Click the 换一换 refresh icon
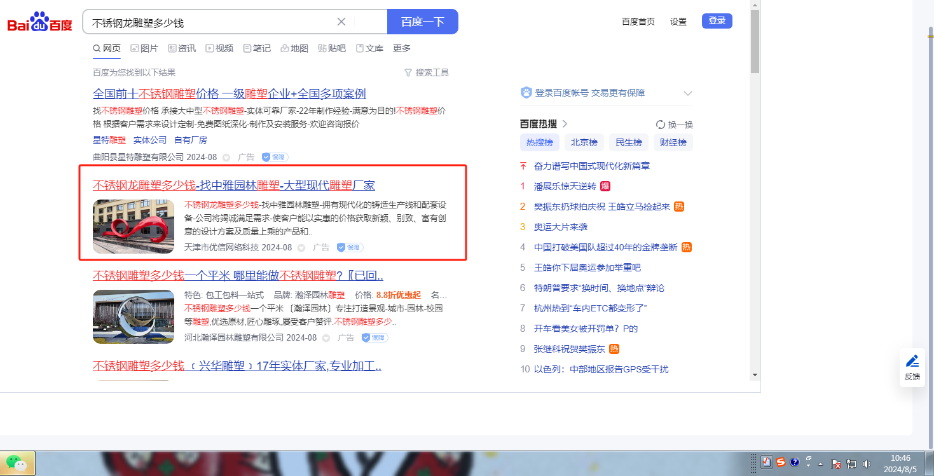Image resolution: width=934 pixels, height=476 pixels. 661,125
